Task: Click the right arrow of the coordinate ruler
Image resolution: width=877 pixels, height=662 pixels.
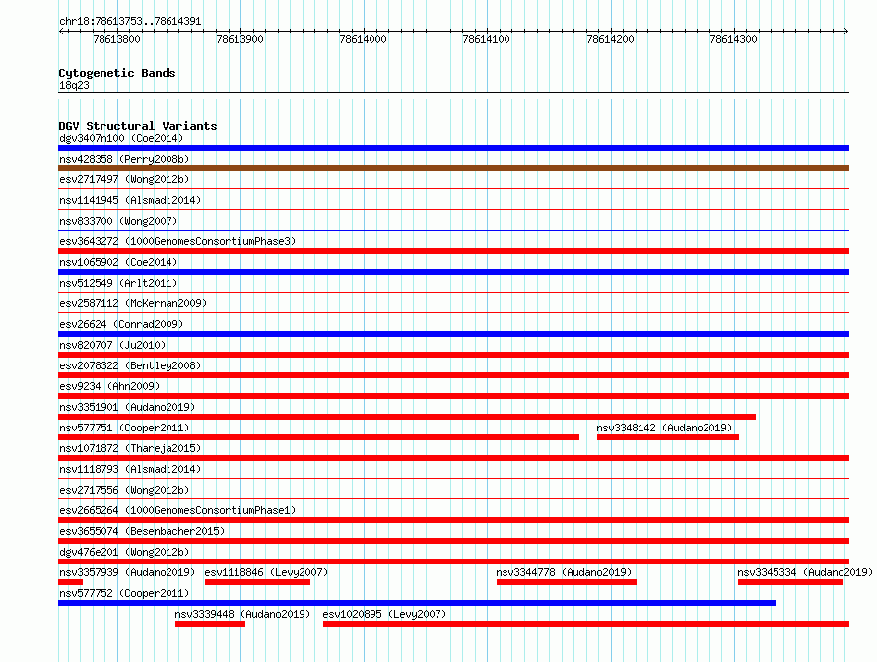Action: pos(846,32)
